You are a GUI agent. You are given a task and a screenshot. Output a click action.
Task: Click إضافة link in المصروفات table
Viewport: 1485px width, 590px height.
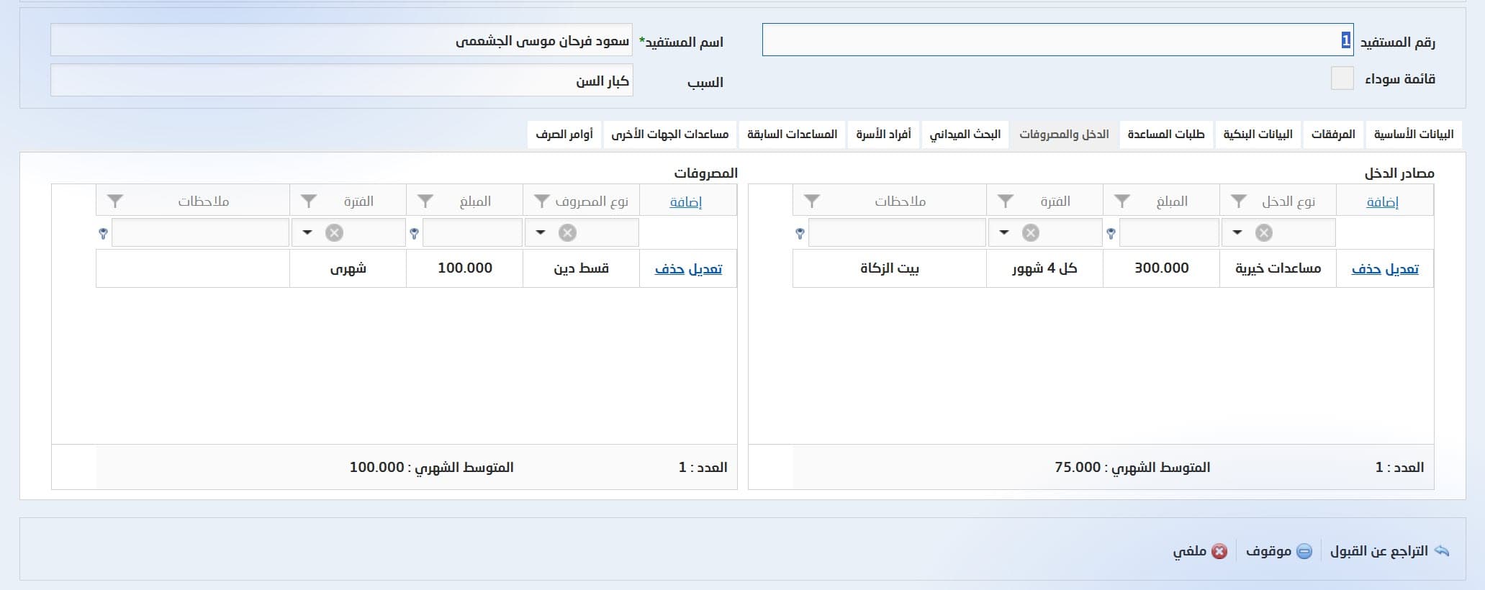coord(686,202)
